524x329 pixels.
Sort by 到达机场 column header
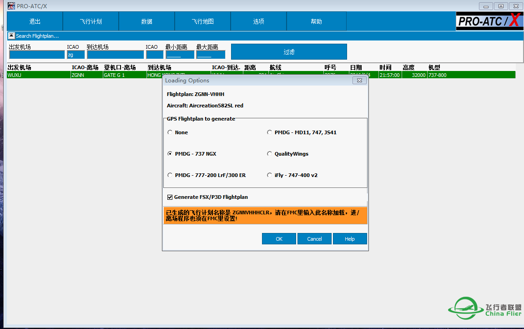(159, 67)
